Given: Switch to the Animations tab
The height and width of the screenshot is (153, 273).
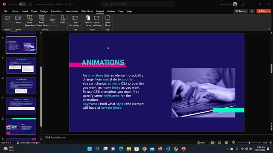Looking at the screenshot, I should pyautogui.click(x=72, y=11).
